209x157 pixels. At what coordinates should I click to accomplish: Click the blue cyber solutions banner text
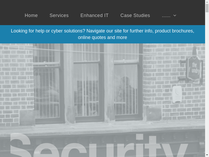102,34
